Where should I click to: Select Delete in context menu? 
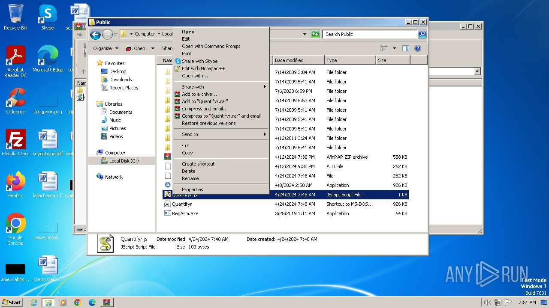pyautogui.click(x=221, y=171)
